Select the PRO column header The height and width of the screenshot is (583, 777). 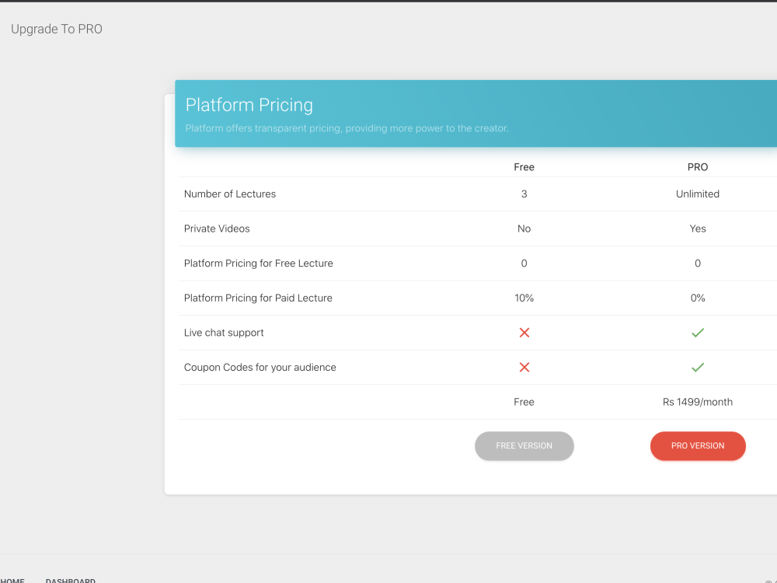click(x=698, y=166)
